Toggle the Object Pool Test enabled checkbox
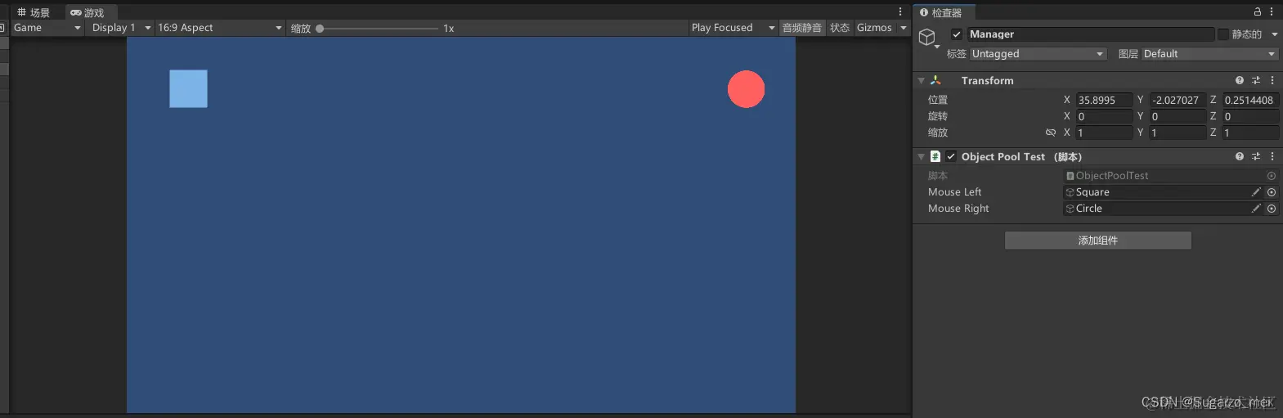This screenshot has height=418, width=1283. (951, 156)
